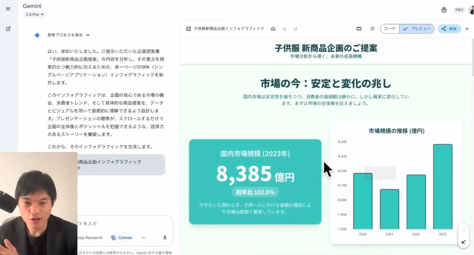Screen dimensions: 474x255
Task: Expand 思考プロセスを表示 section
Action: (x=68, y=35)
